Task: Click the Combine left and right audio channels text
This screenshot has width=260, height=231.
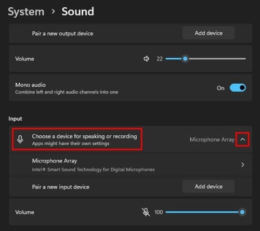Action: (67, 92)
